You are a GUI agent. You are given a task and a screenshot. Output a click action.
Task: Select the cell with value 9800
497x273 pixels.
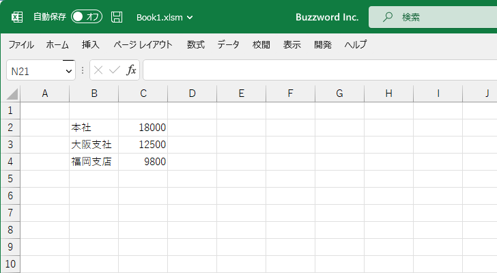click(143, 162)
